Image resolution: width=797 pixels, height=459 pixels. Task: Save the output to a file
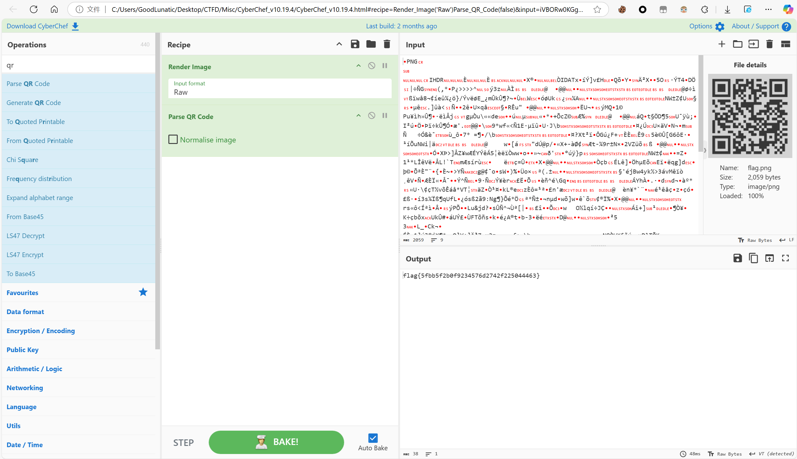(737, 258)
